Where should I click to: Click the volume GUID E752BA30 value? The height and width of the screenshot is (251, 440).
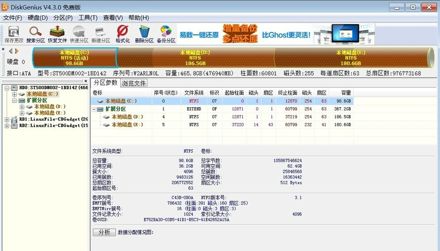pyautogui.click(x=186, y=220)
